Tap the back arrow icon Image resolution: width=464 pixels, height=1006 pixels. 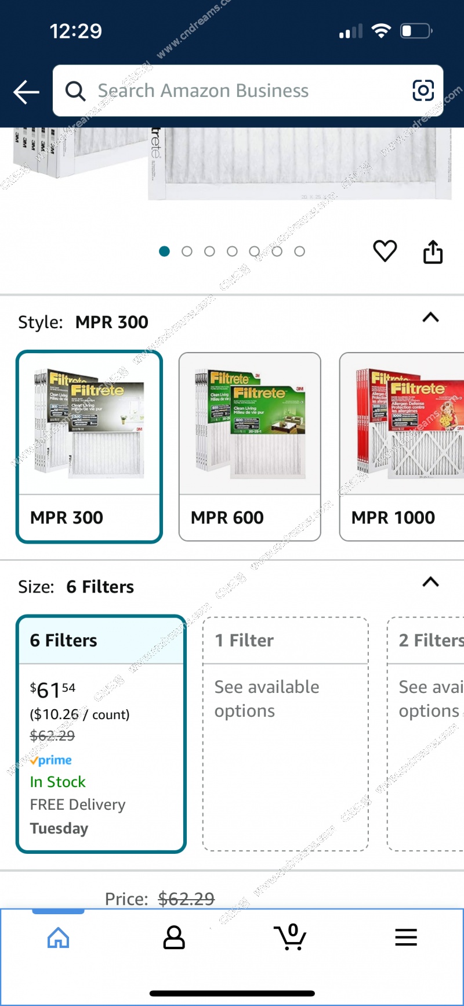26,92
